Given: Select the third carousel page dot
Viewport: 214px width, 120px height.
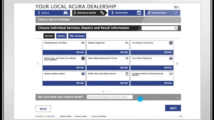Looking at the screenshot, I should tap(111, 91).
